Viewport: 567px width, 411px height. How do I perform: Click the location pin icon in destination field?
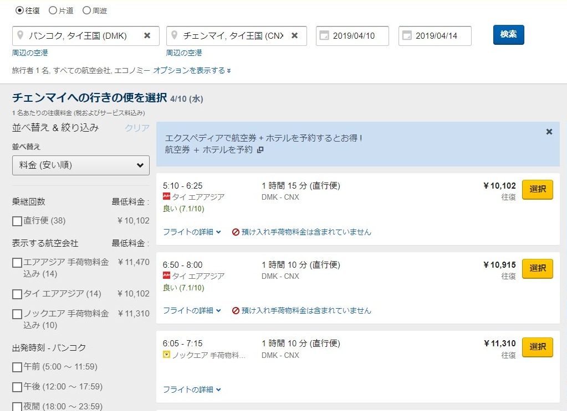[x=174, y=35]
